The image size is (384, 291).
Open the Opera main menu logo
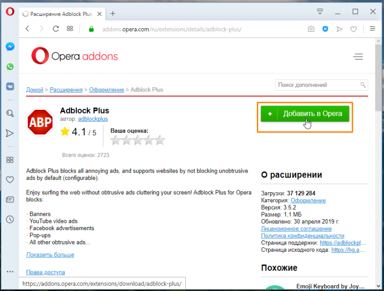tap(10, 12)
